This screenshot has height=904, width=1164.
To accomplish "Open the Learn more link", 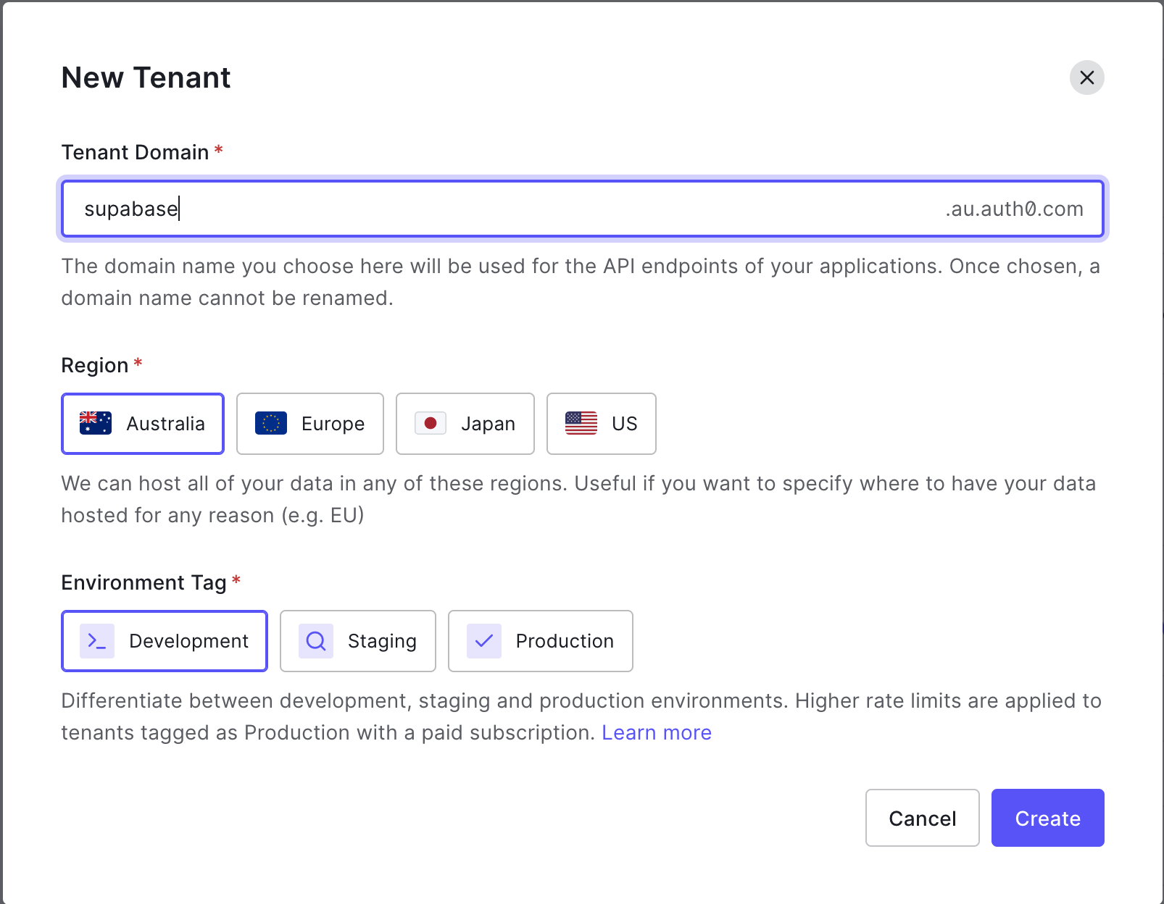I will point(657,732).
